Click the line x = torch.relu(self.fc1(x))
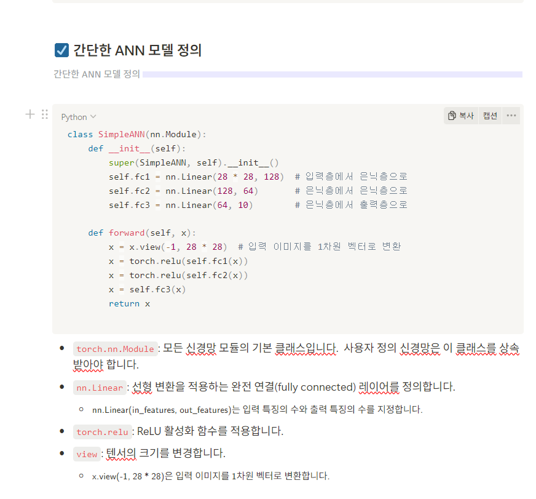Screen dimensions: 536x499 point(178,261)
